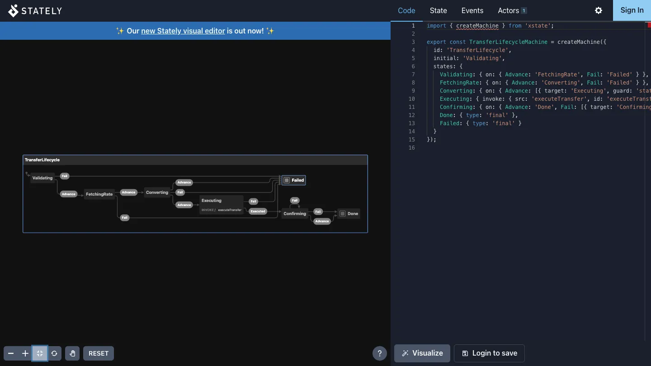
Task: Click the TransferLifecycle machine title
Action: click(x=42, y=160)
